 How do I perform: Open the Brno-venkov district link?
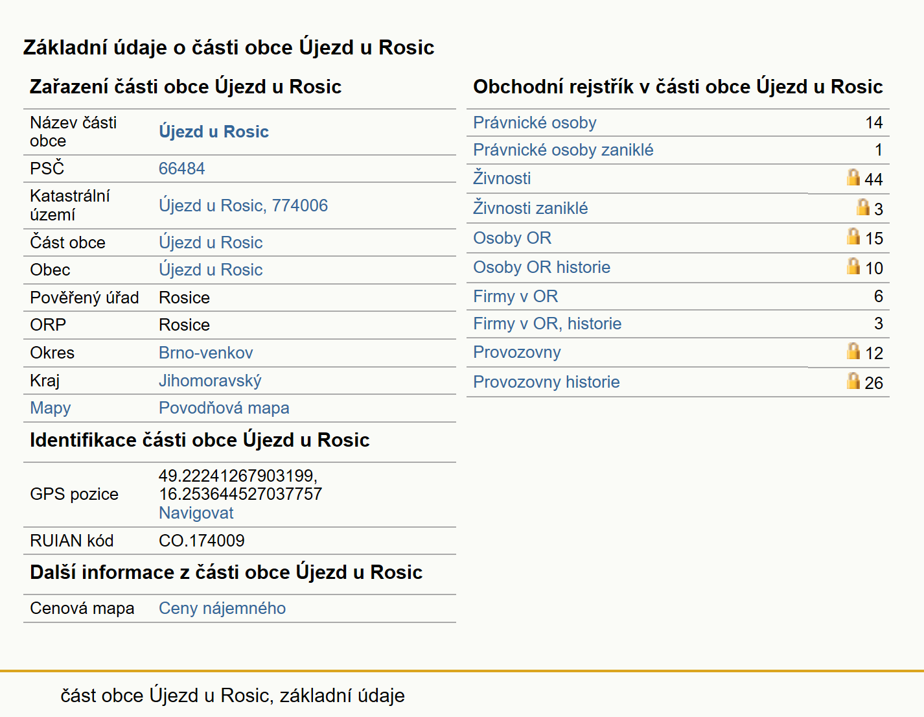[205, 353]
